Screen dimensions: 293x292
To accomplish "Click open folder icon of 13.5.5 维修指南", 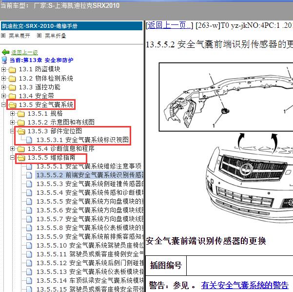I will click(x=21, y=158).
